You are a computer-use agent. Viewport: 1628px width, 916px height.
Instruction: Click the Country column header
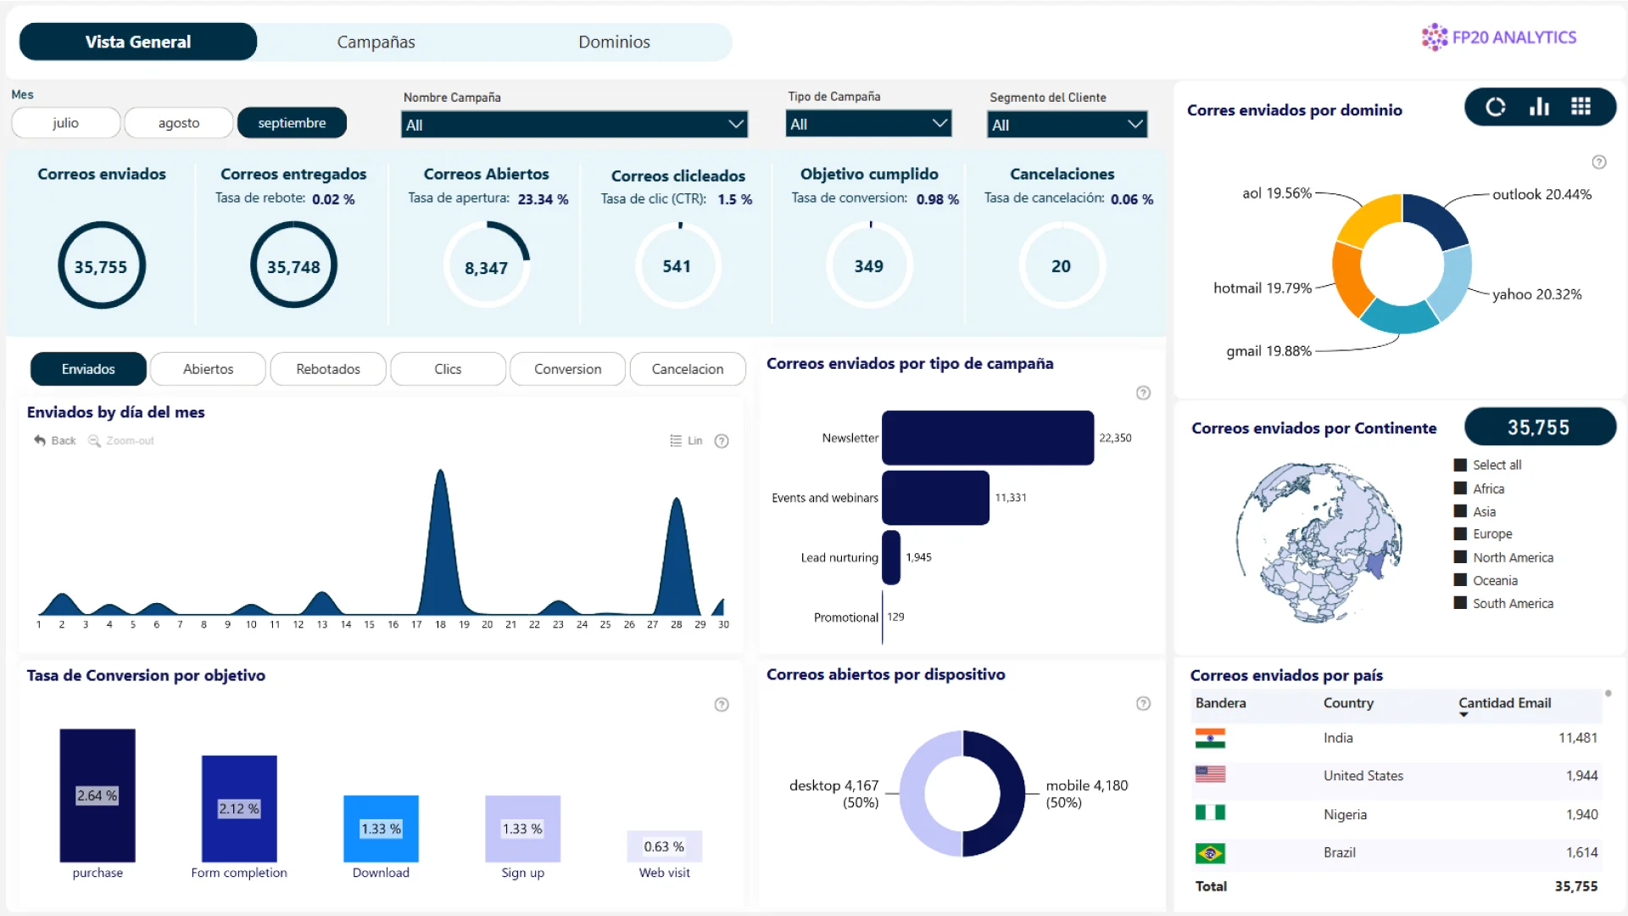click(1348, 703)
